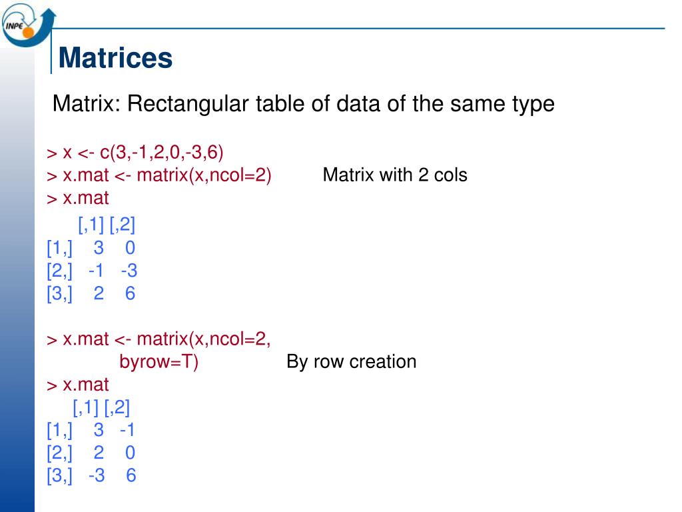The width and height of the screenshot is (682, 512).
Task: Click the matrix(x,ncol=2, second command line
Action: point(159,339)
